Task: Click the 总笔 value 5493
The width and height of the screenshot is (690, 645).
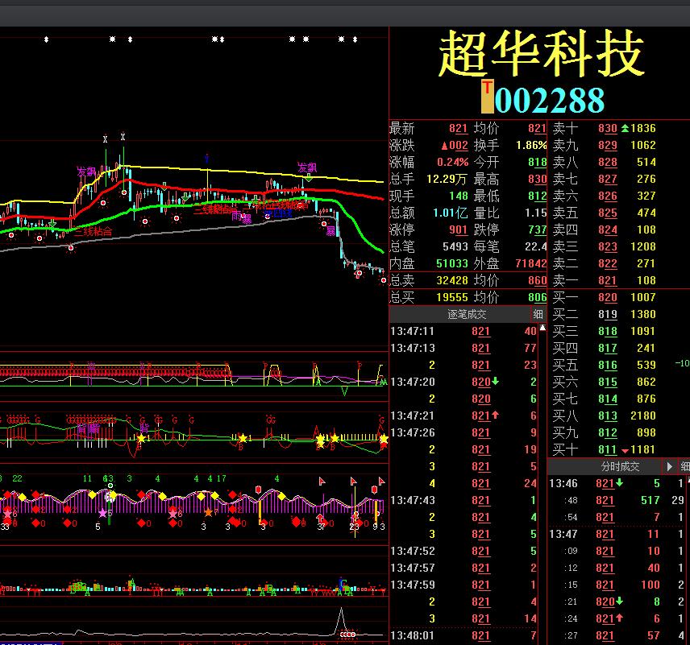Action: (455, 246)
